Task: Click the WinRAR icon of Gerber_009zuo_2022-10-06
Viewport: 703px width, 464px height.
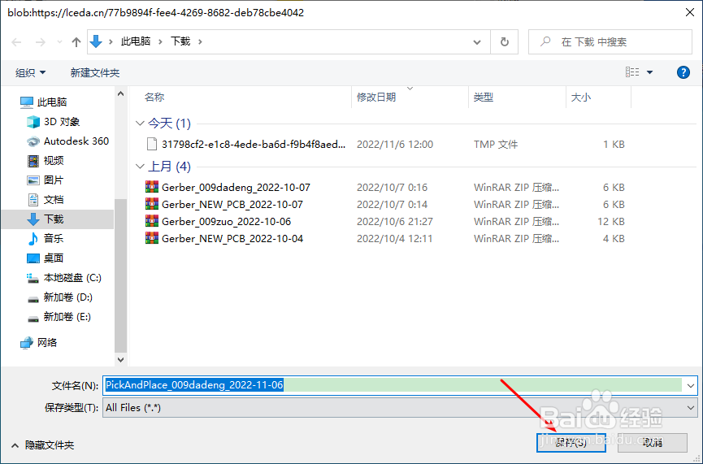Action: tap(152, 221)
